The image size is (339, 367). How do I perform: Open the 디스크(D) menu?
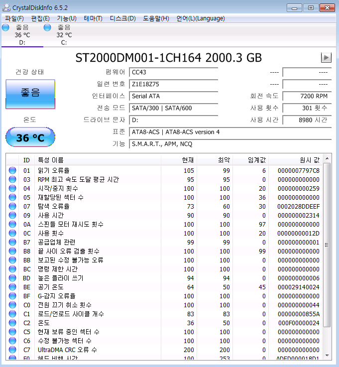122,18
